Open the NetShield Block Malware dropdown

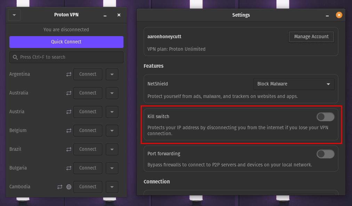click(x=294, y=84)
